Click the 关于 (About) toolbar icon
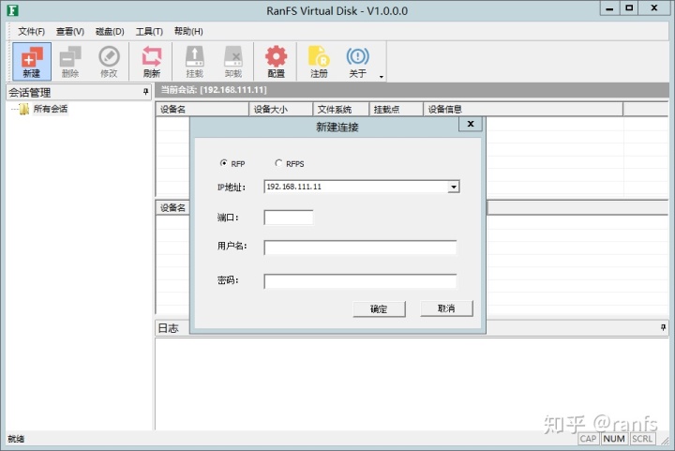The height and width of the screenshot is (451, 675). (x=358, y=62)
